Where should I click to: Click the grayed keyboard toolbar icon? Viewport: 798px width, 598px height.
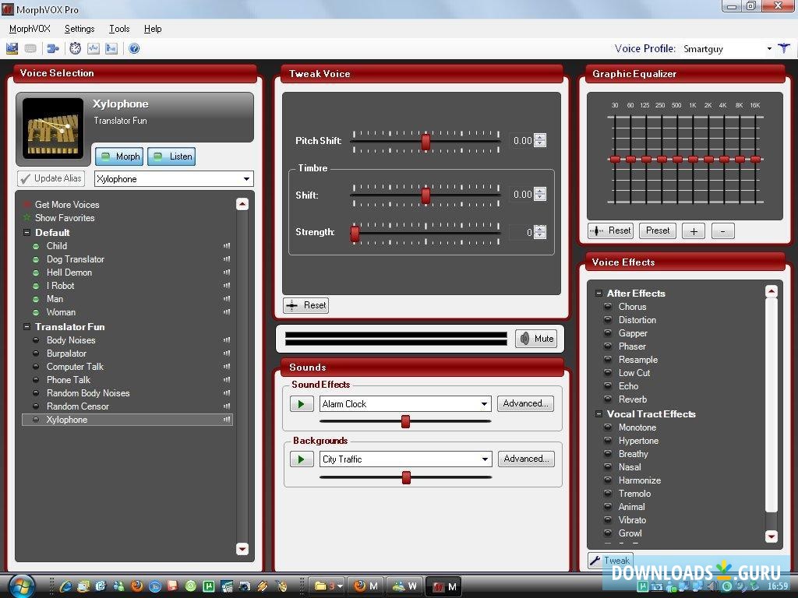(x=30, y=49)
